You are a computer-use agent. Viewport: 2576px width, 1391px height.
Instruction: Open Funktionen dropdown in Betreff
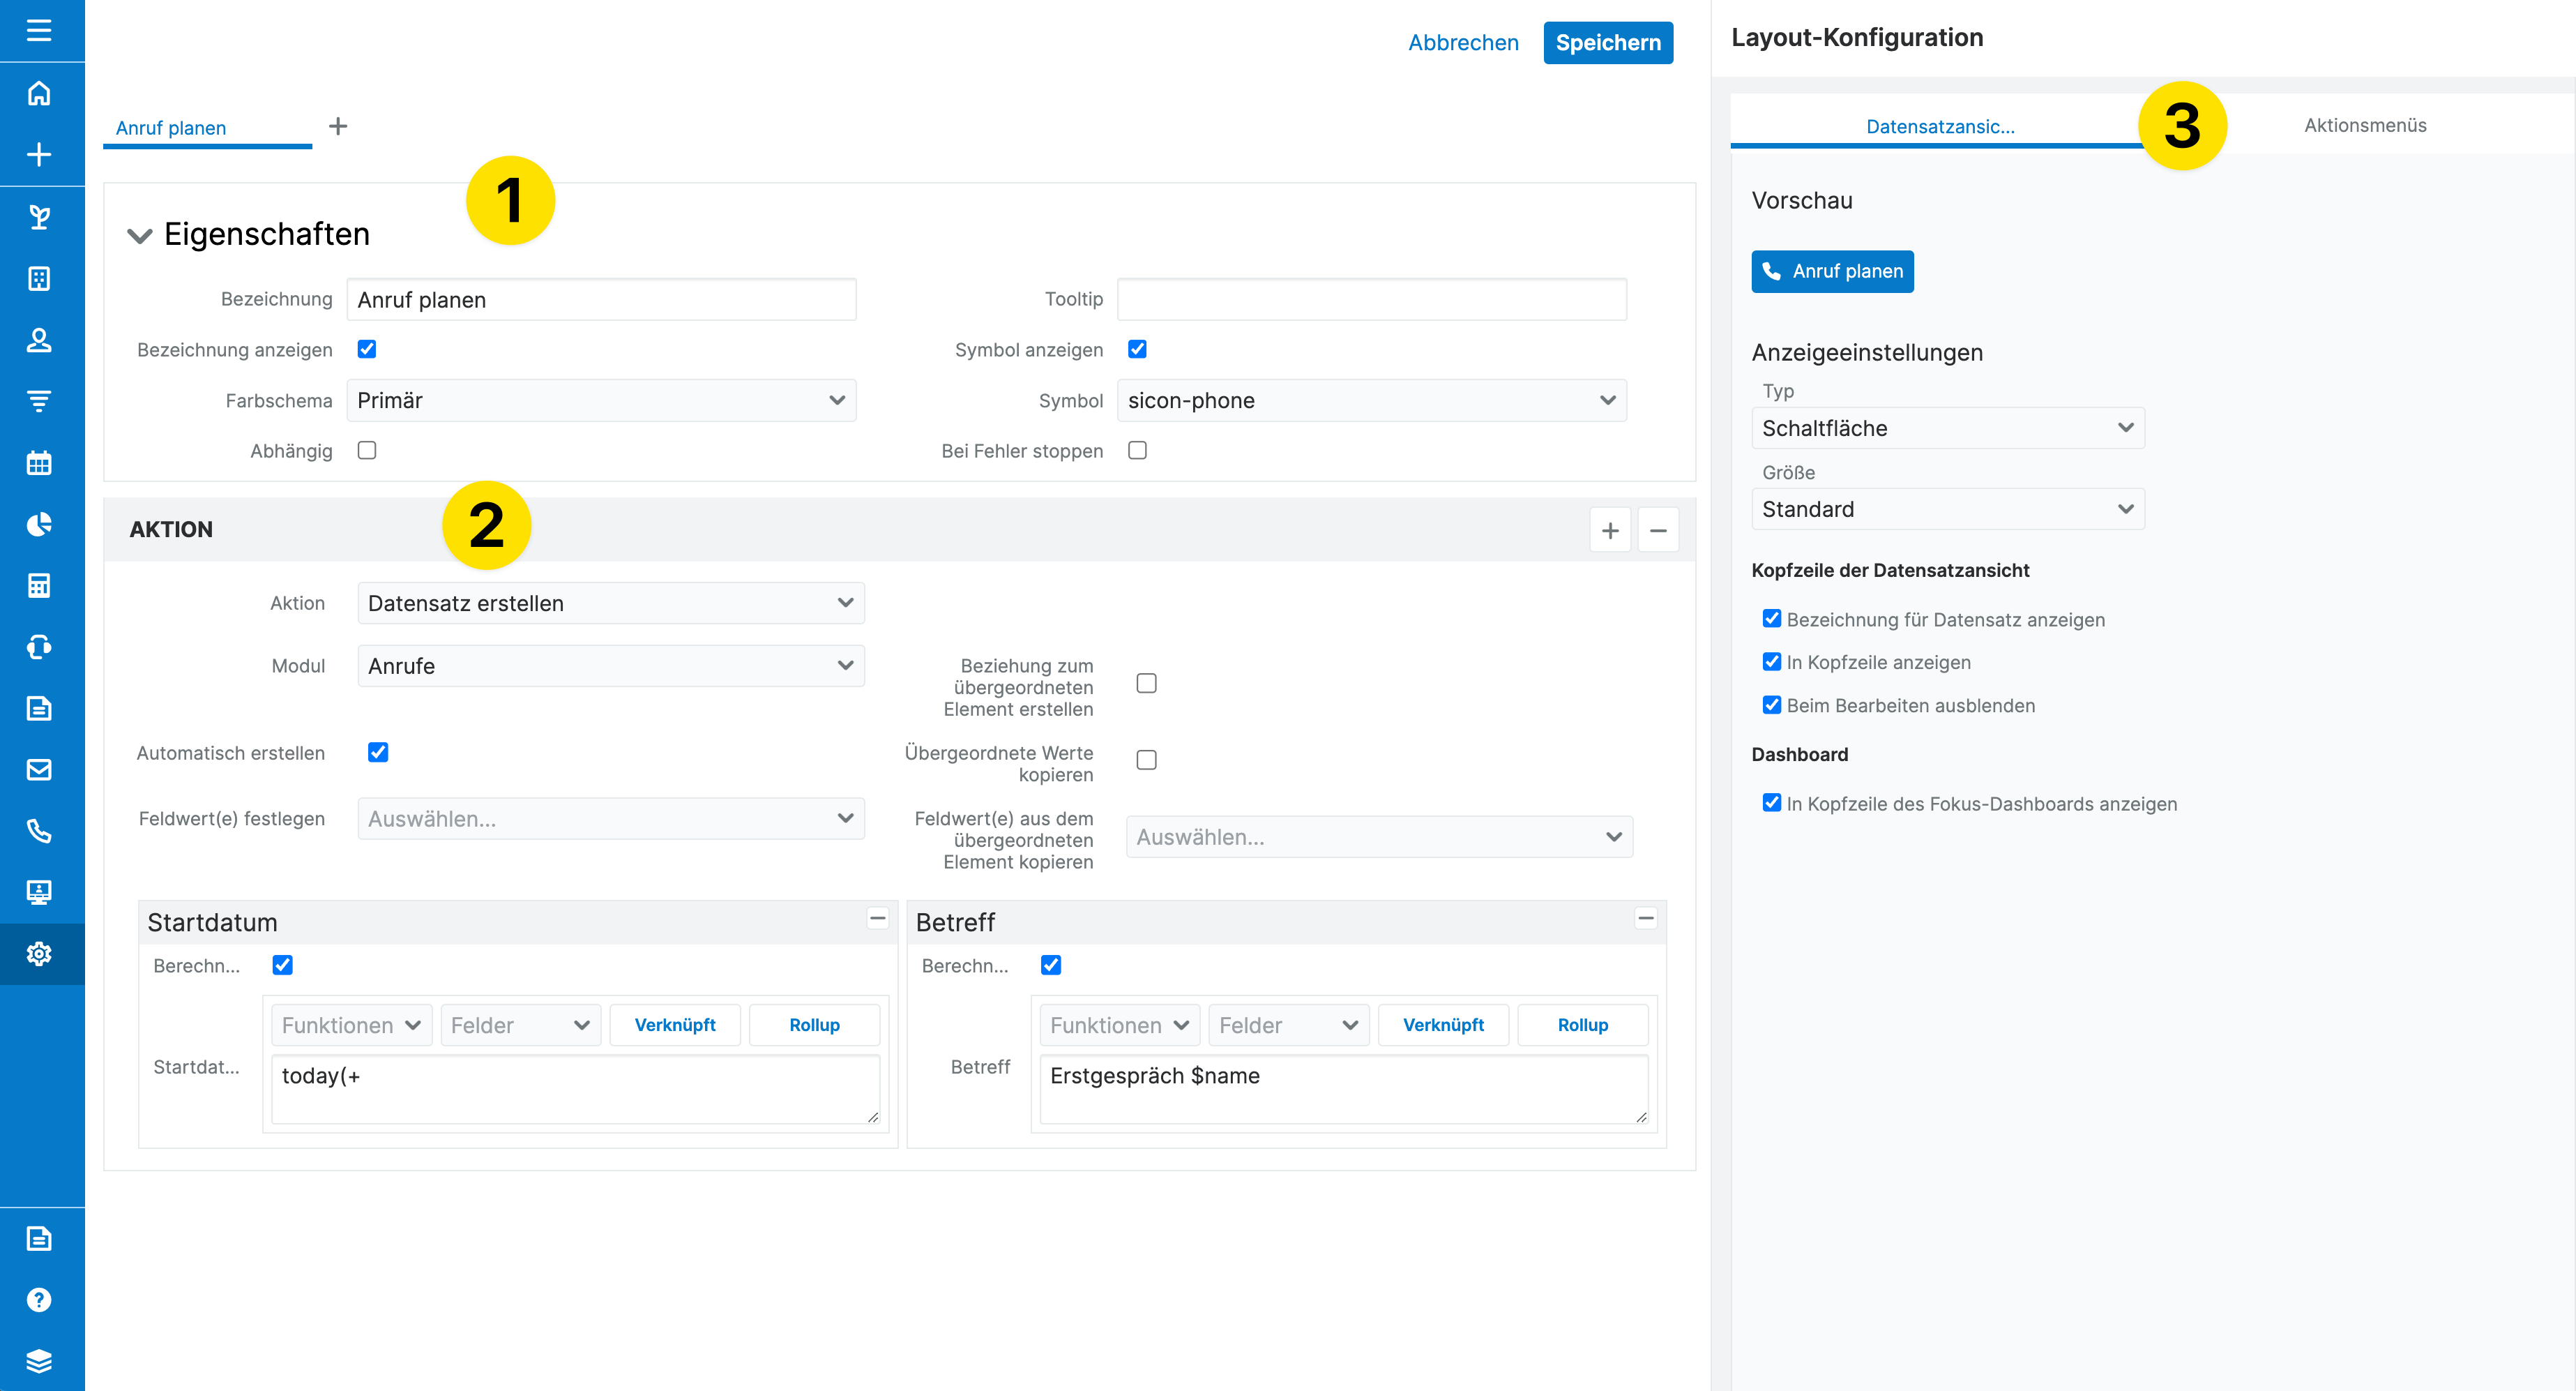[x=1120, y=1025]
